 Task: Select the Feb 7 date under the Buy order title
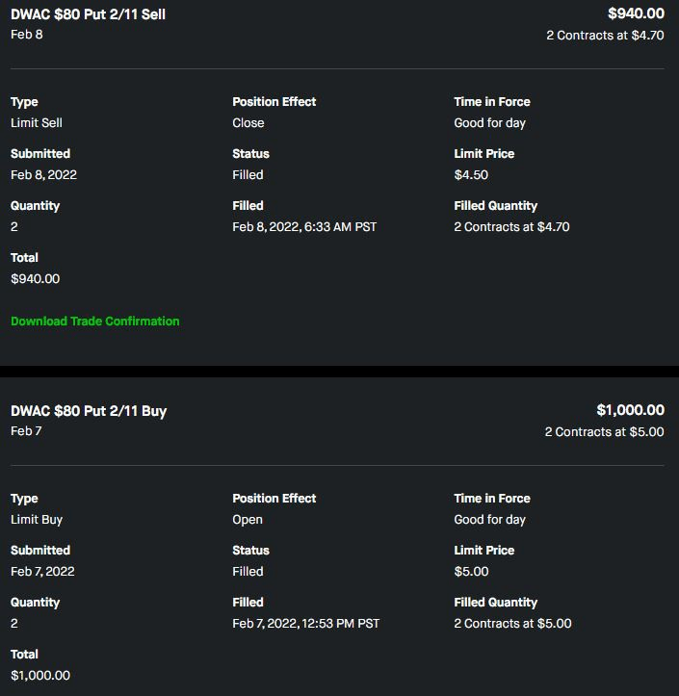pos(26,431)
